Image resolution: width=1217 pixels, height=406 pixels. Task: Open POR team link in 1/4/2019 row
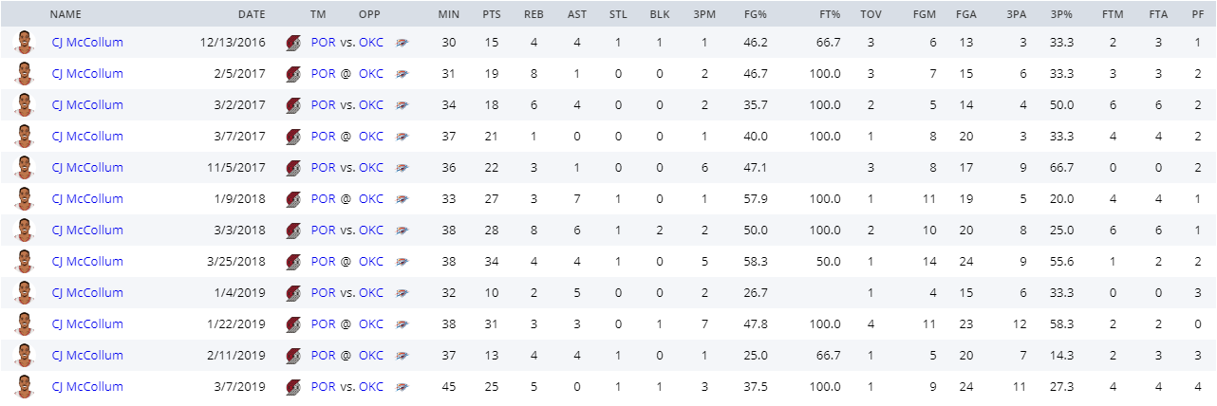click(x=324, y=293)
